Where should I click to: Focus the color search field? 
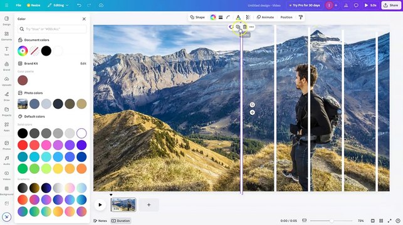pos(52,29)
